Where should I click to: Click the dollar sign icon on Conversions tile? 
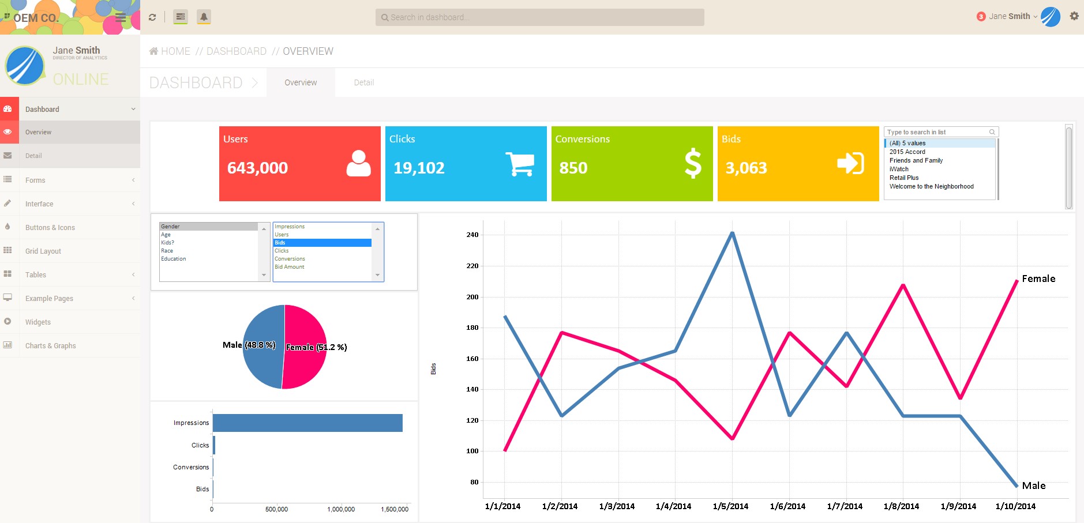[x=692, y=164]
